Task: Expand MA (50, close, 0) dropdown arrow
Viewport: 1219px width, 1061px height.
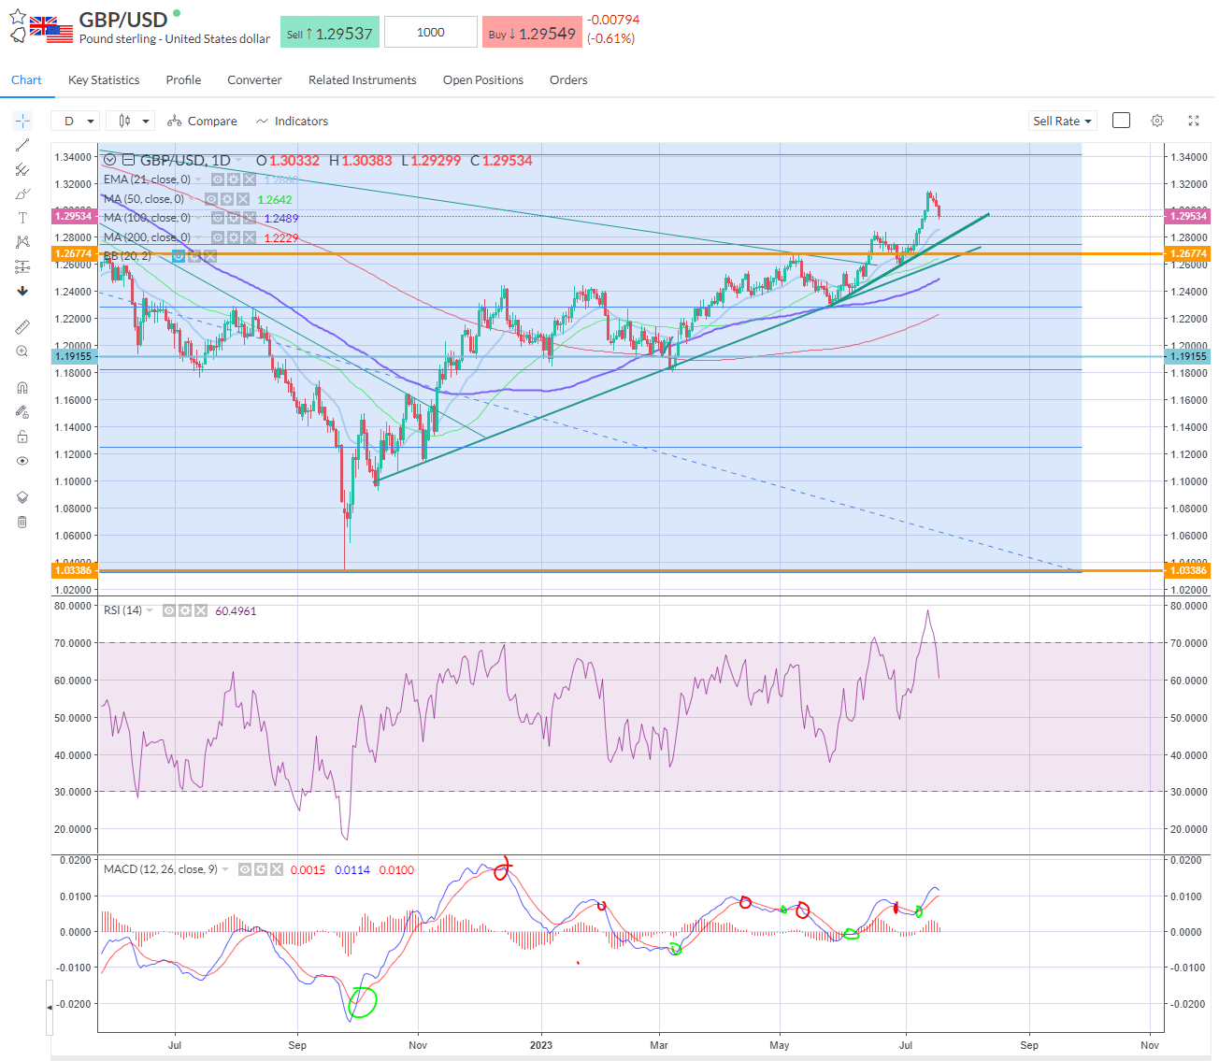Action: pyautogui.click(x=192, y=199)
